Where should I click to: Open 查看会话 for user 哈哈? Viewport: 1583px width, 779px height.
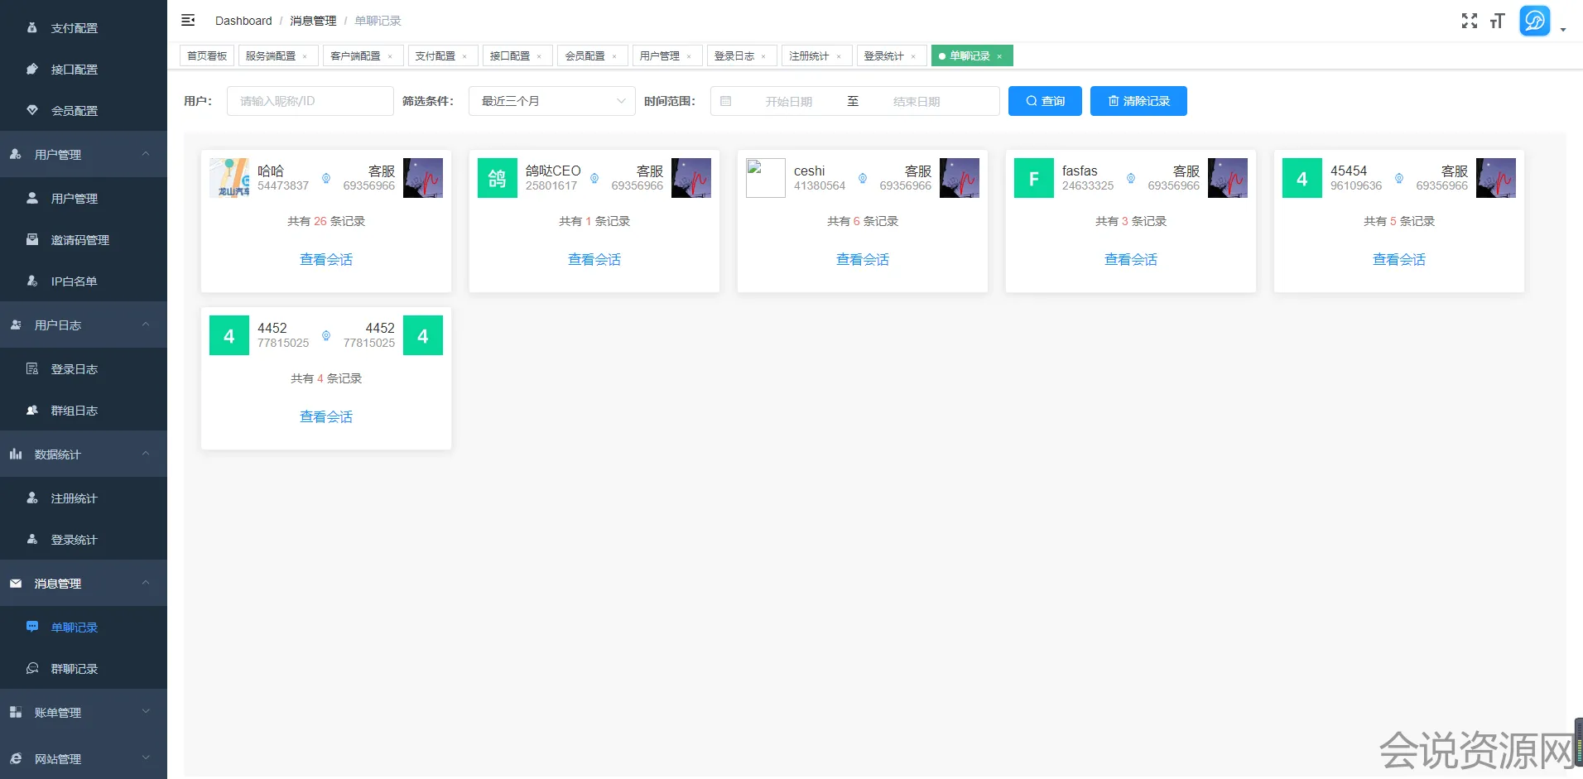[326, 259]
